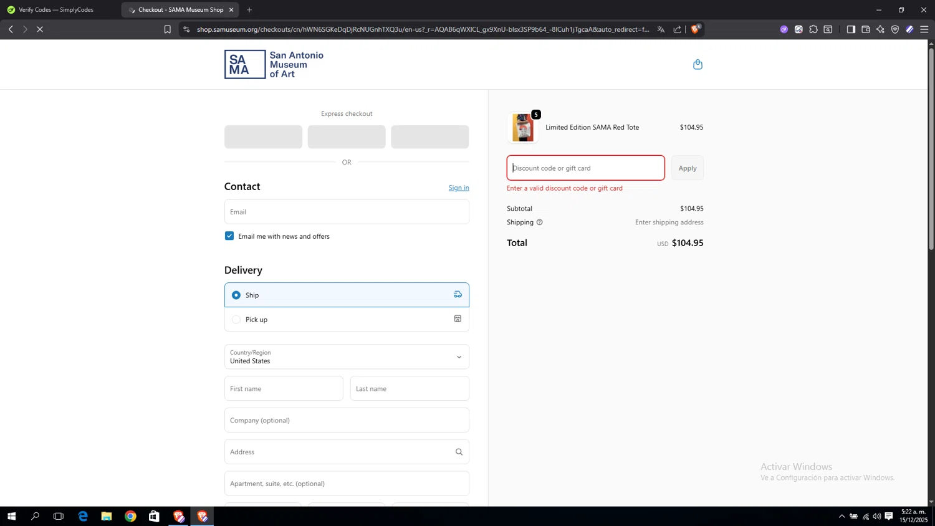Focus the Email input field
The width and height of the screenshot is (935, 526).
347,212
